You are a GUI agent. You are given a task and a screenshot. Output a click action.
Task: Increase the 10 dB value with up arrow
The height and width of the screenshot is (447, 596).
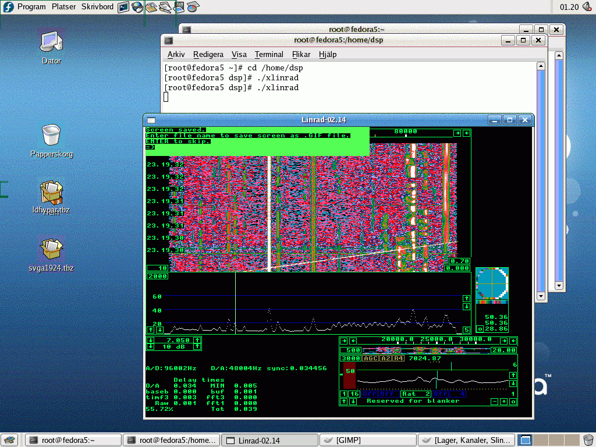197,347
